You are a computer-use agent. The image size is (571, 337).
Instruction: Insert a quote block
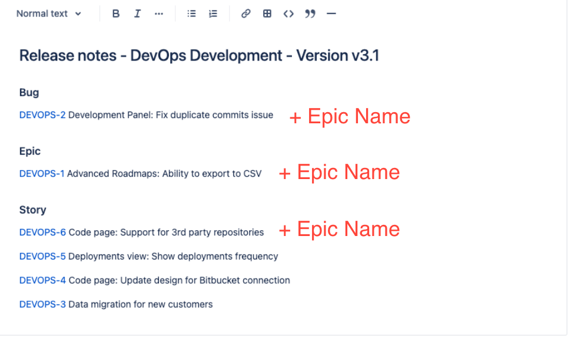pyautogui.click(x=310, y=14)
